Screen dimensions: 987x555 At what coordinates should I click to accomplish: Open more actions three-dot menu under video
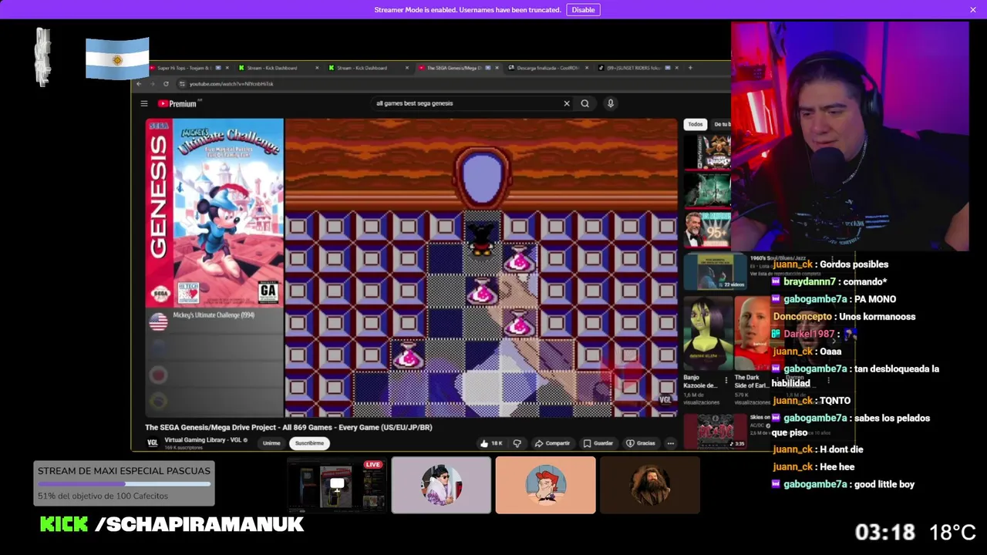[x=671, y=443]
